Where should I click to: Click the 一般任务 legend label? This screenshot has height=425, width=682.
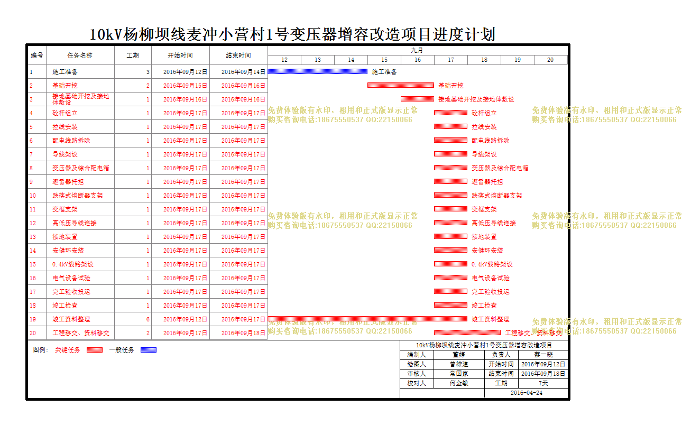coord(122,350)
